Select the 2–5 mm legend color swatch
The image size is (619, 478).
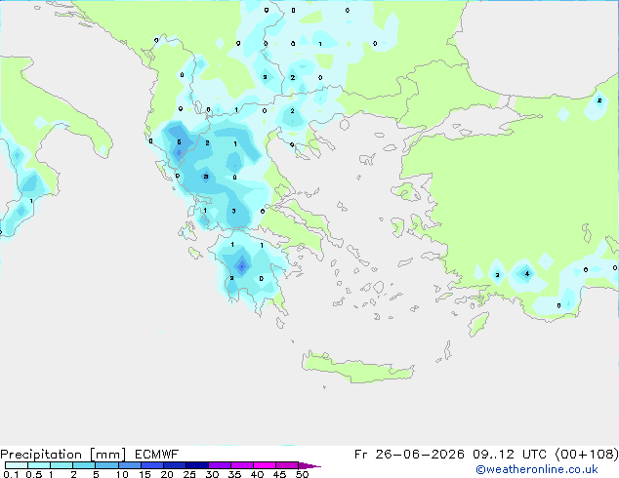pyautogui.click(x=84, y=465)
